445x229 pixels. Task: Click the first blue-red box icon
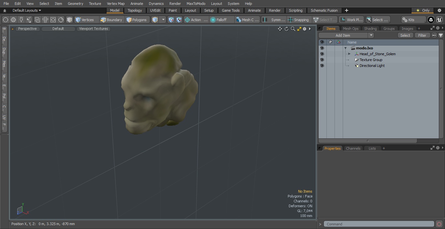[x=171, y=20]
